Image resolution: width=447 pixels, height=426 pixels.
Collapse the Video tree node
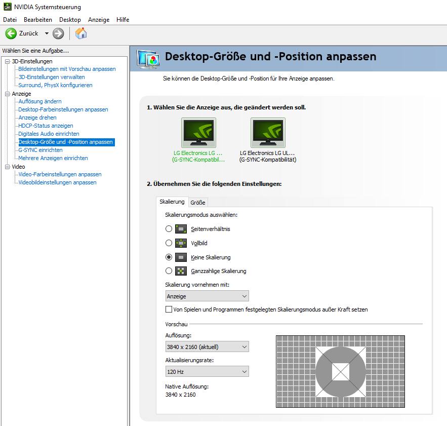point(8,167)
